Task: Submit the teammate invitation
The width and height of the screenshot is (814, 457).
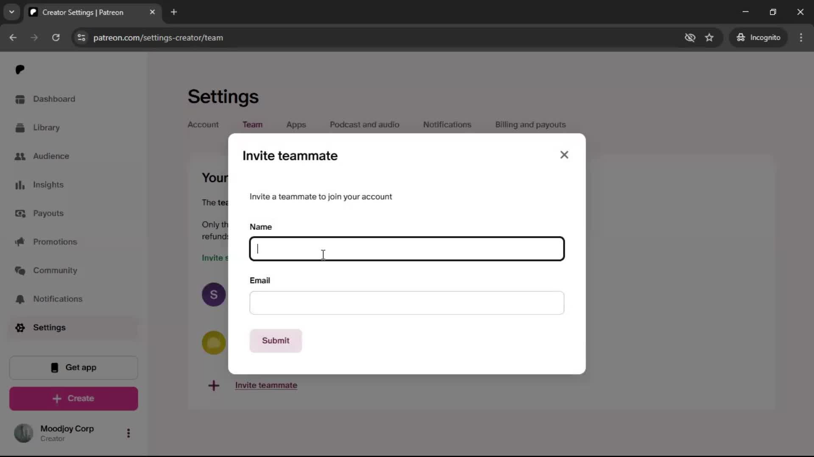Action: [x=276, y=341]
